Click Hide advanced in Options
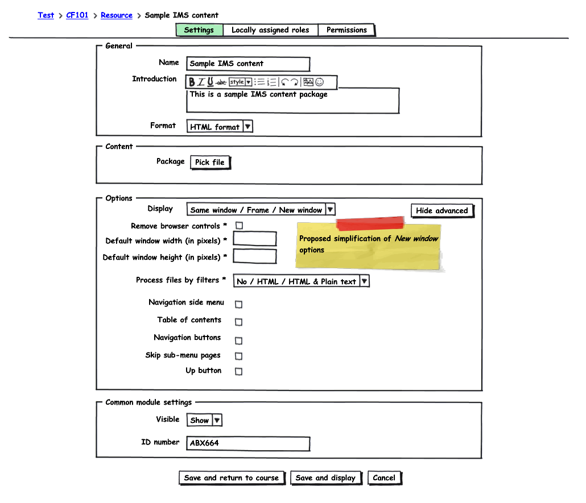The image size is (586, 503). point(442,211)
